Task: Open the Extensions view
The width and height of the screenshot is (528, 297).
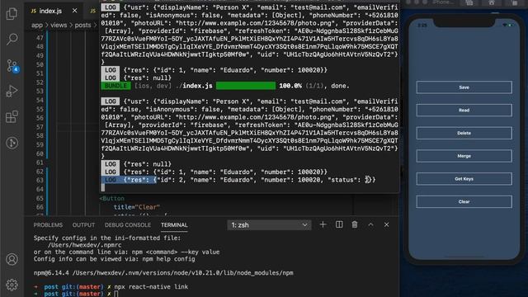Action: point(12,117)
